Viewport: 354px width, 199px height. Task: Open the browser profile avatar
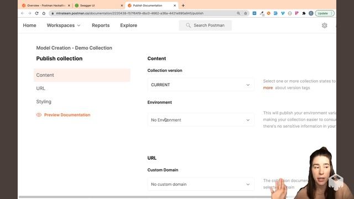311,13
